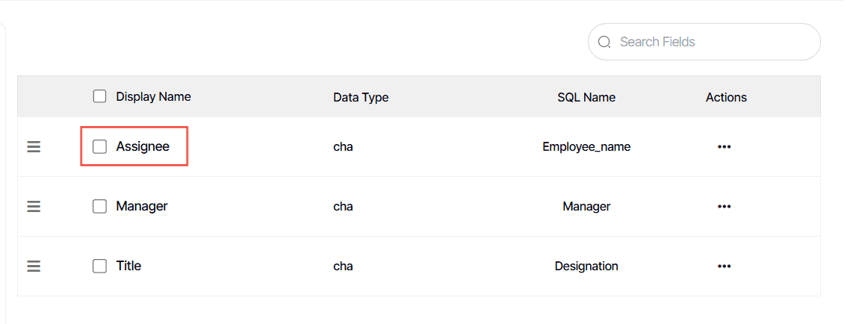847x324 pixels.
Task: Click the drag handle for Manager row
Action: pyautogui.click(x=34, y=206)
